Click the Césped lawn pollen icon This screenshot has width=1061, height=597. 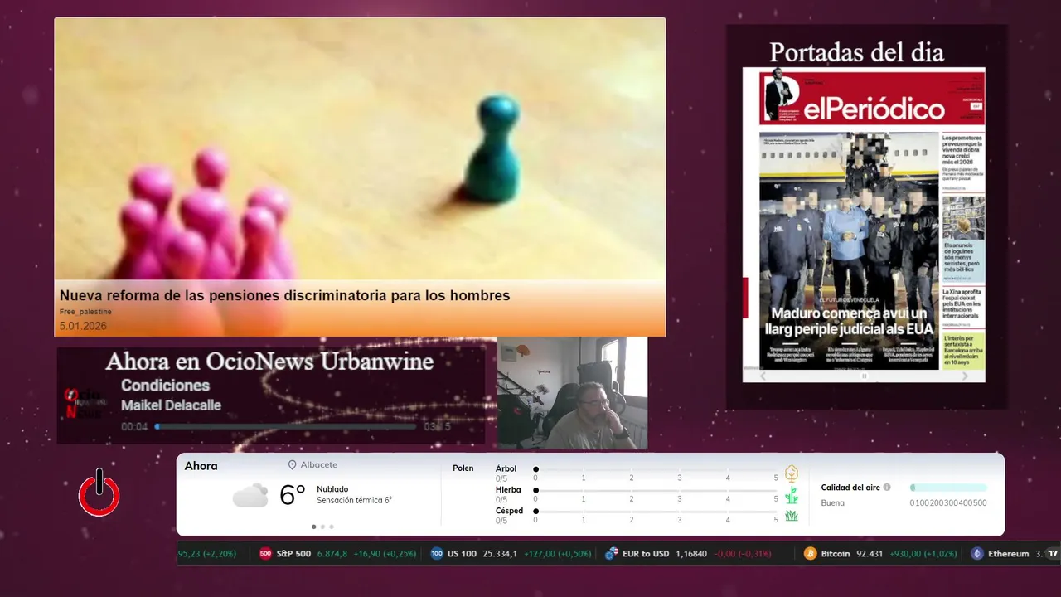792,516
